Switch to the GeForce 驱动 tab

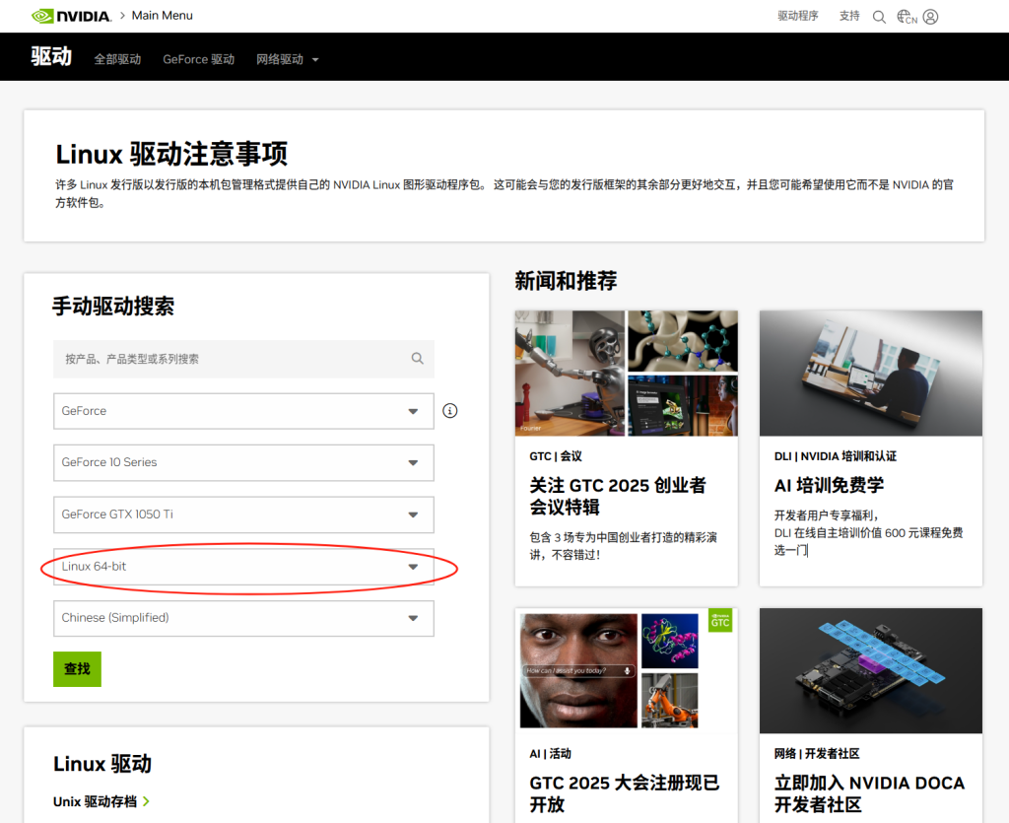click(199, 59)
